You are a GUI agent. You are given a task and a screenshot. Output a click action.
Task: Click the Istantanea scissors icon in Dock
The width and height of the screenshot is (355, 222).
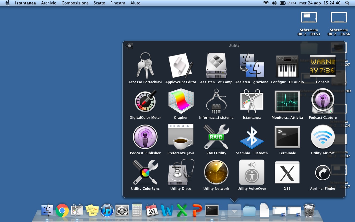pos(77,211)
